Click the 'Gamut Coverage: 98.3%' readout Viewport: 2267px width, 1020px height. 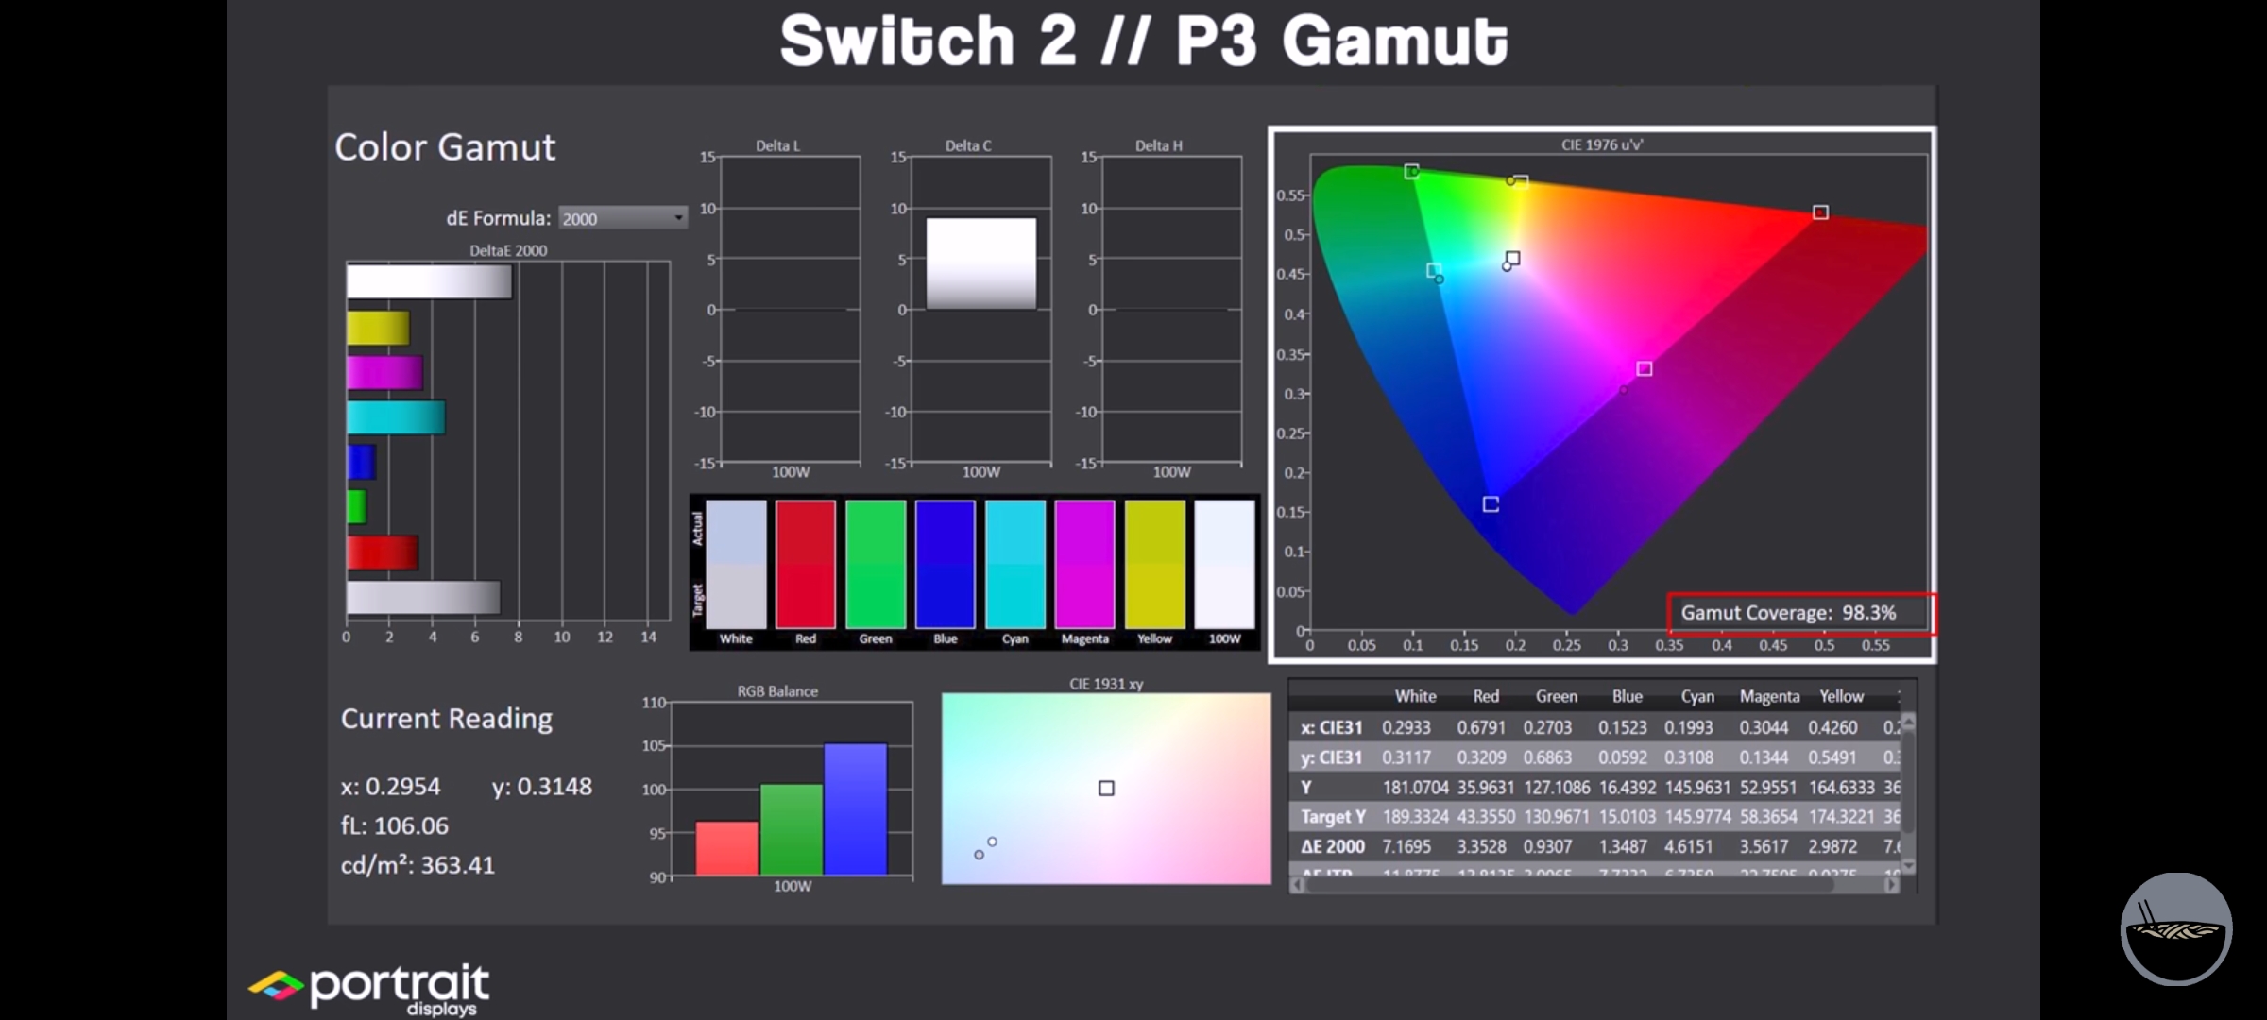click(x=1788, y=613)
